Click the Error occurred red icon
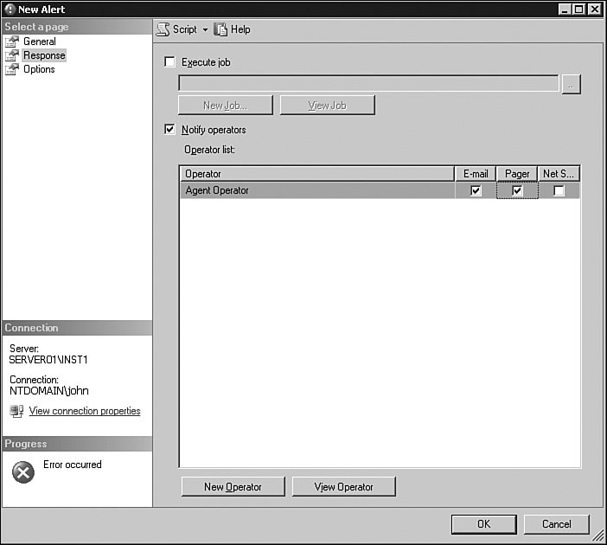 (x=23, y=472)
